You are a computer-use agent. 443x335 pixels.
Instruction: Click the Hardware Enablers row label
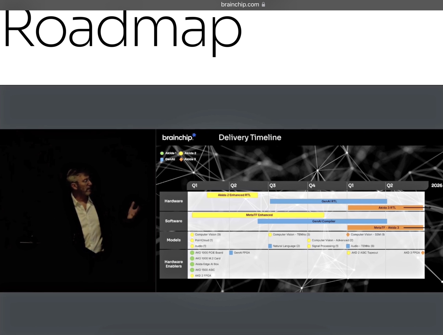tap(174, 264)
